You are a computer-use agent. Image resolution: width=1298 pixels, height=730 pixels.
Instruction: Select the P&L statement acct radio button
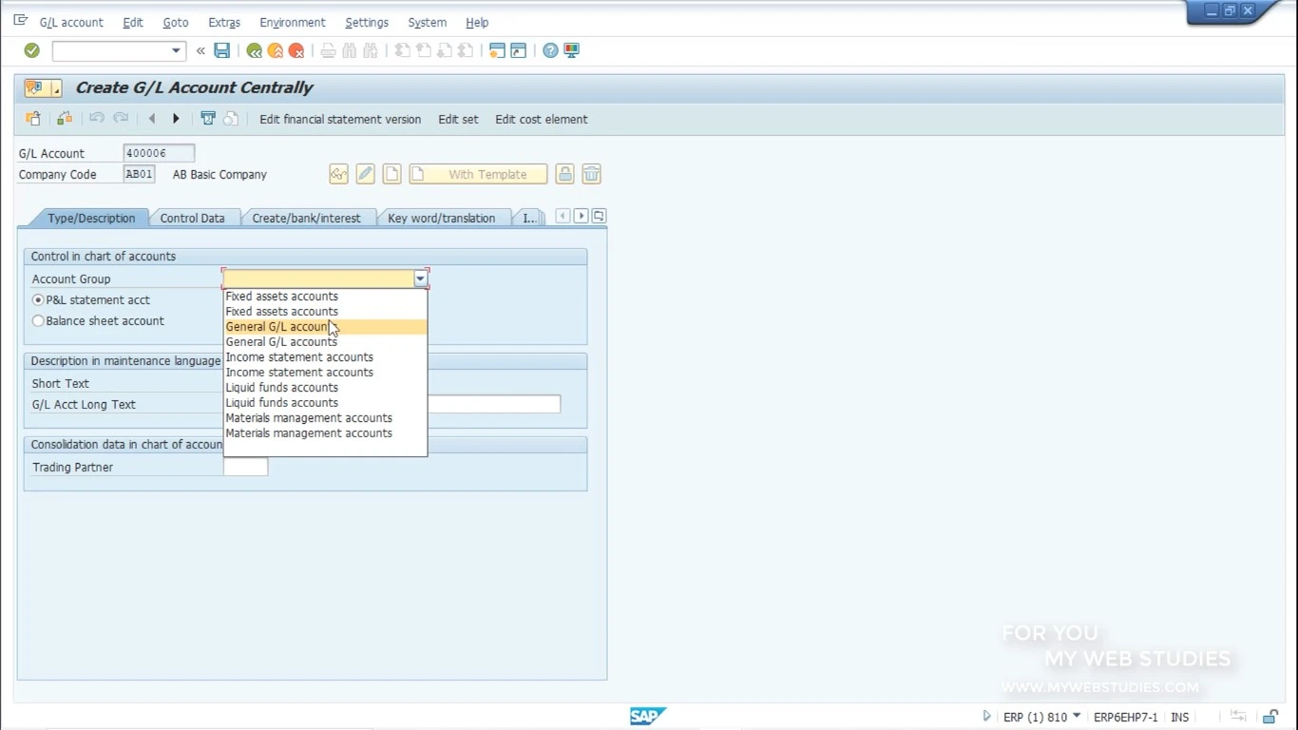(38, 299)
